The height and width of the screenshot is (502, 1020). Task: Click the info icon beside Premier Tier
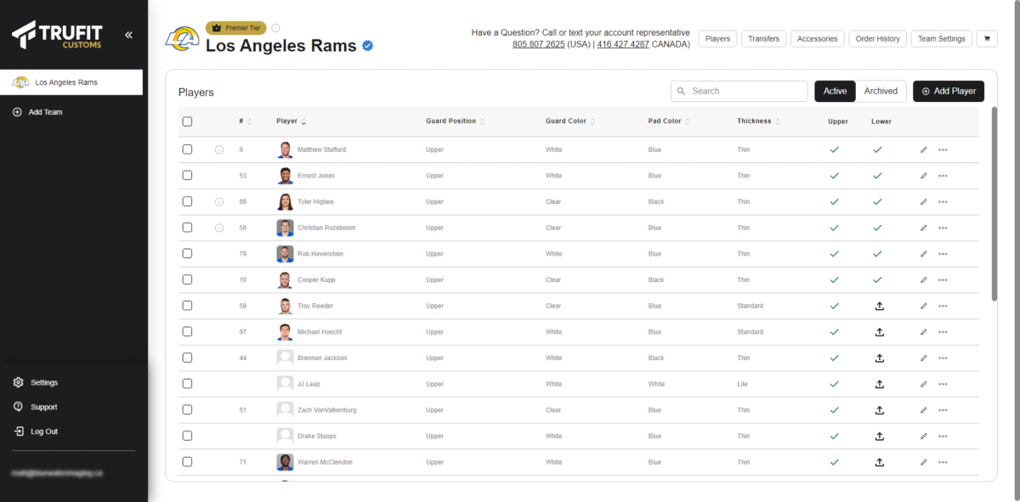(275, 28)
